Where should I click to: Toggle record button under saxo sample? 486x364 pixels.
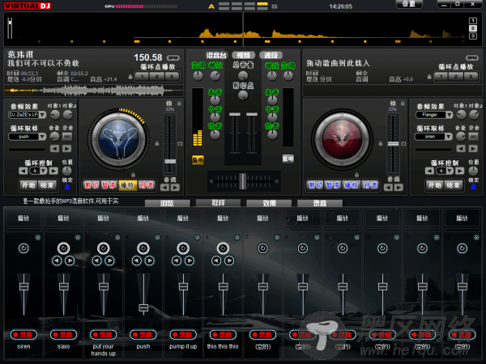click(x=63, y=335)
